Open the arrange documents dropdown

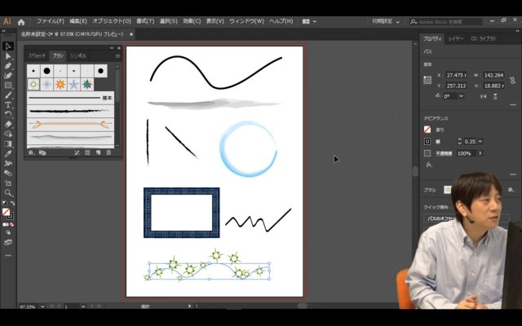(309, 21)
